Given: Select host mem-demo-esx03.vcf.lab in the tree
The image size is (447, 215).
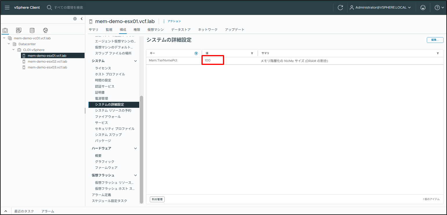Looking at the screenshot, I should pyautogui.click(x=48, y=67).
